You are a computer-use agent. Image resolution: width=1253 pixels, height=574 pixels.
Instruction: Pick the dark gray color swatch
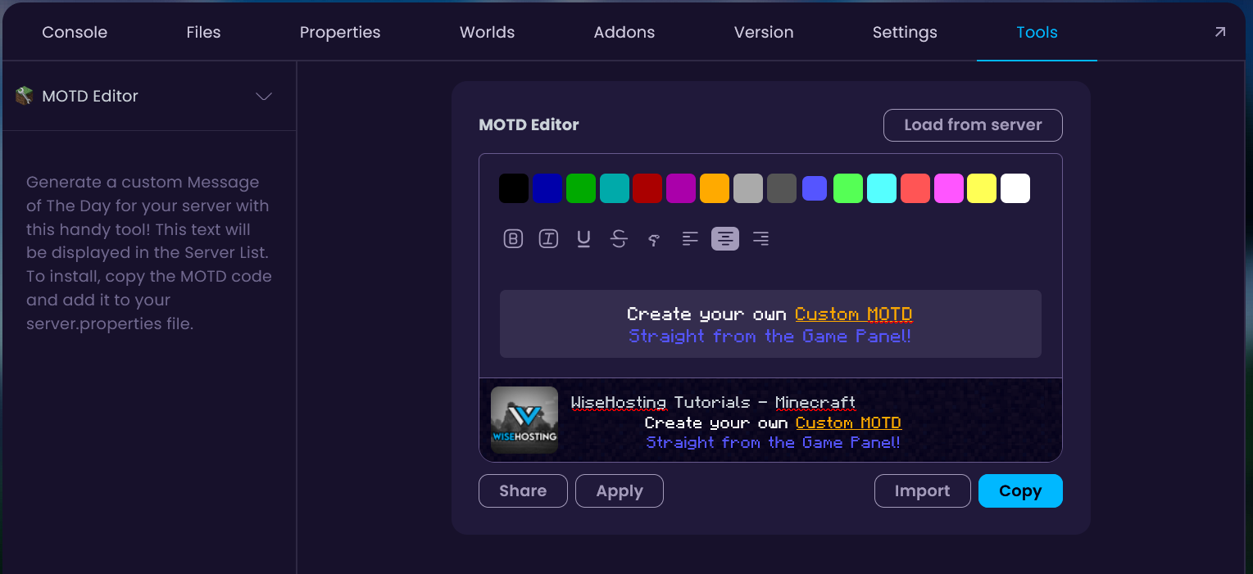click(782, 188)
